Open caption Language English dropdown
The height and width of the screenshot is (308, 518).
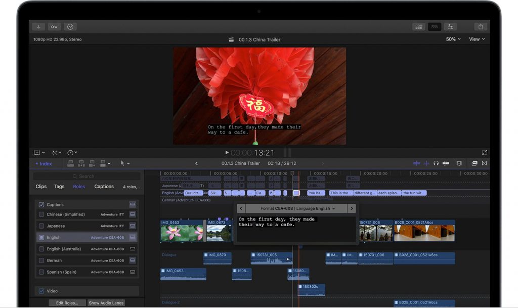click(316, 209)
